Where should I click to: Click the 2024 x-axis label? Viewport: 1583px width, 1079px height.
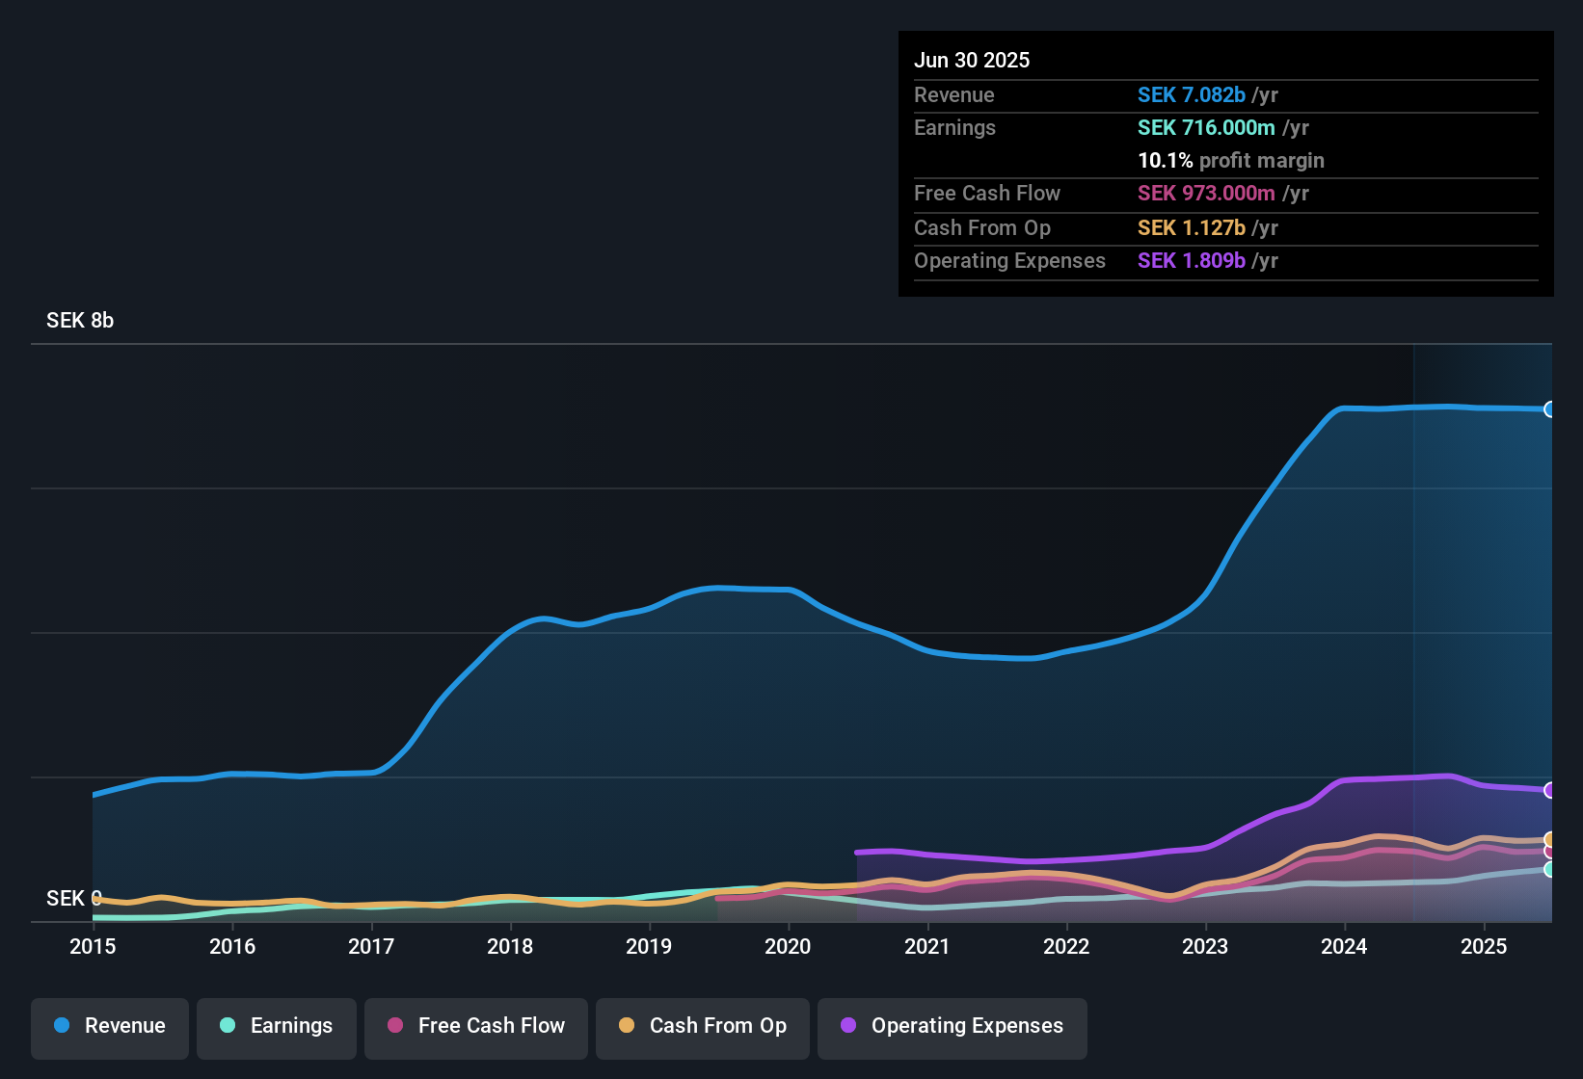(x=1344, y=946)
